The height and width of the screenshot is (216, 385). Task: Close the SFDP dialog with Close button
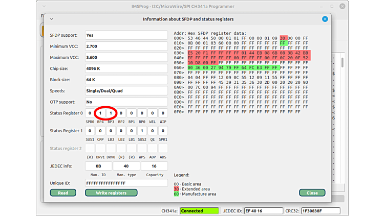(312, 193)
